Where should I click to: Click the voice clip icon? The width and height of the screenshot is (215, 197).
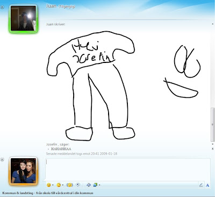coord(78,185)
